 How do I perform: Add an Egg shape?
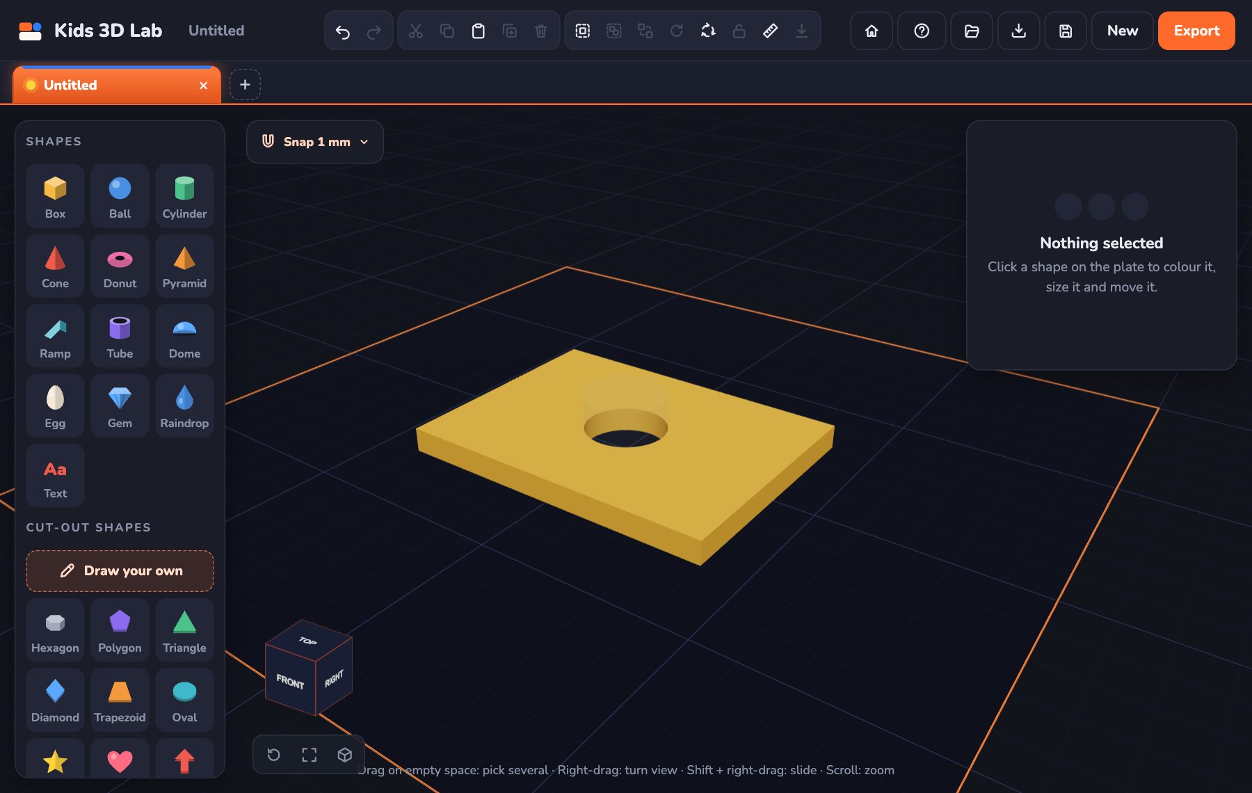tap(55, 406)
